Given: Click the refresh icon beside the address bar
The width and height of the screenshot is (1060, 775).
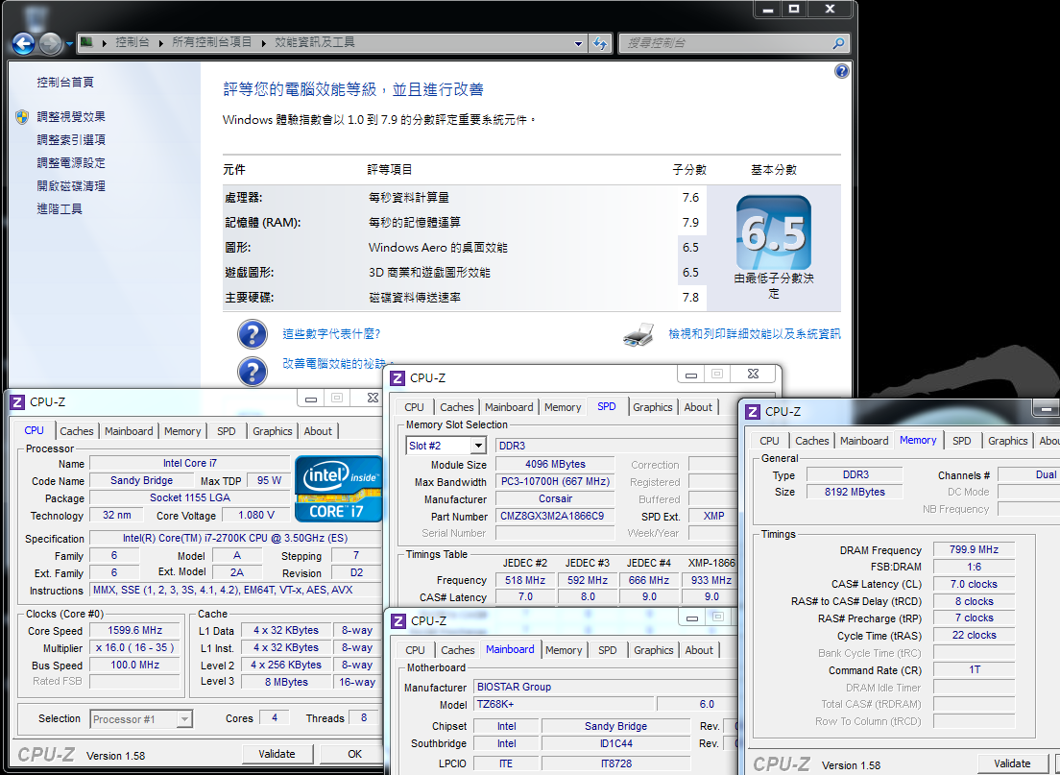Looking at the screenshot, I should (600, 43).
